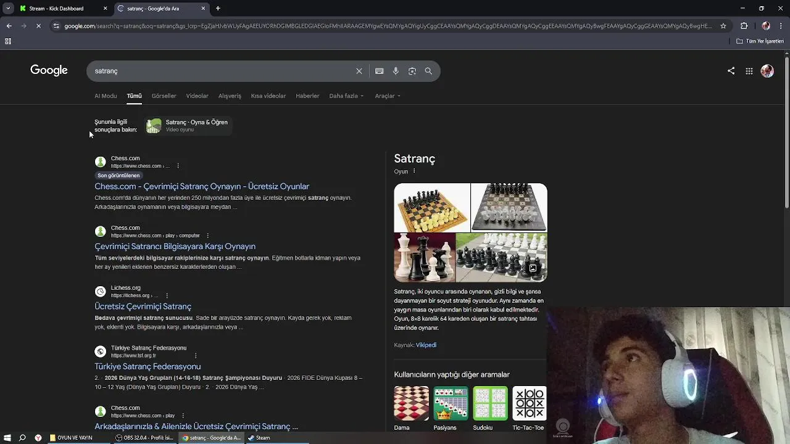Open three-dot options for Türkiye Satranç Federasyonu result
The image size is (790, 444).
(x=196, y=356)
